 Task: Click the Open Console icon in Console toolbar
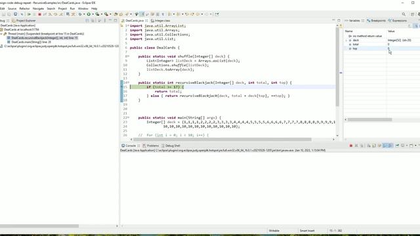tap(411, 146)
